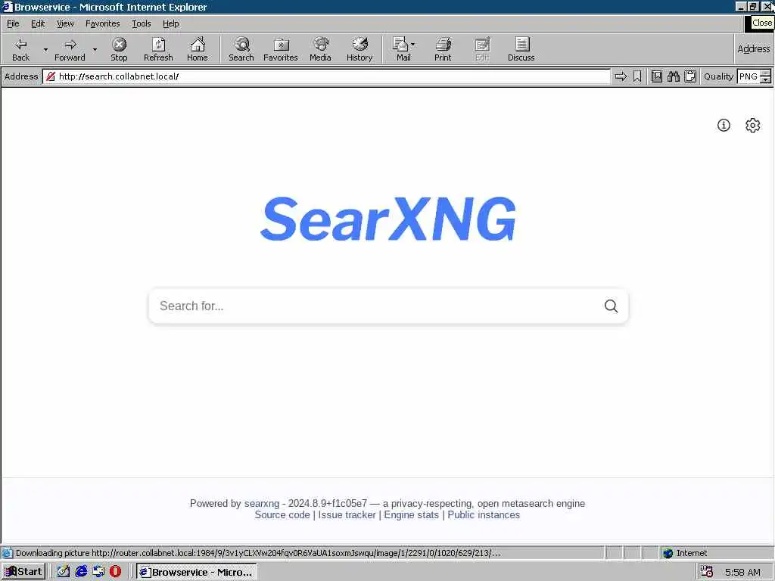Go to the Home page via toolbar
The image size is (775, 581).
198,49
